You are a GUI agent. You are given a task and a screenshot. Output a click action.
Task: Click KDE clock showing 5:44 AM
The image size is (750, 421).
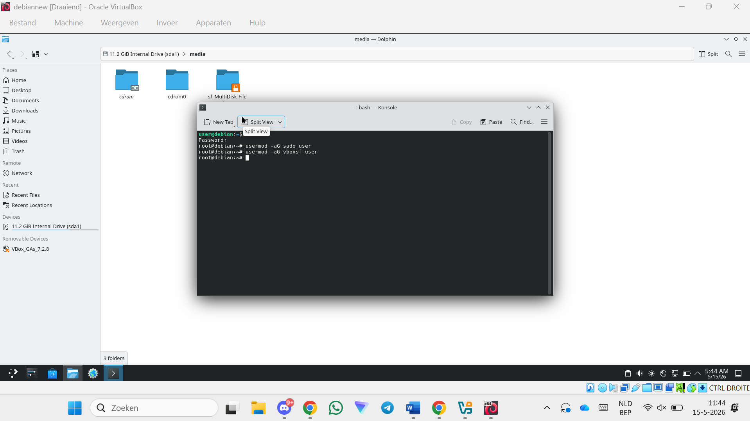coord(717,373)
